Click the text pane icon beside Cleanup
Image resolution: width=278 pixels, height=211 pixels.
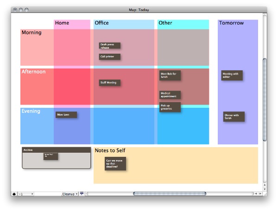82,194
